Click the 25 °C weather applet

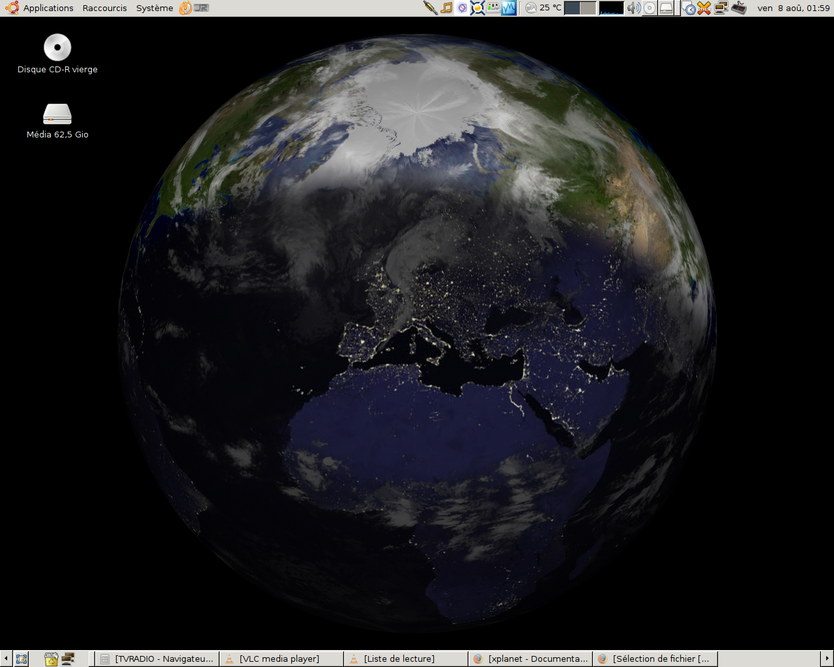click(543, 8)
